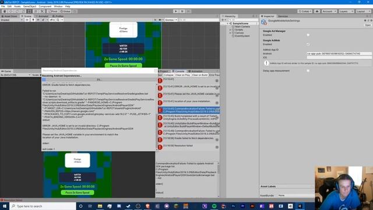The width and height of the screenshot is (373, 210).
Task: Switch to the Services tab
Action: 283,16
